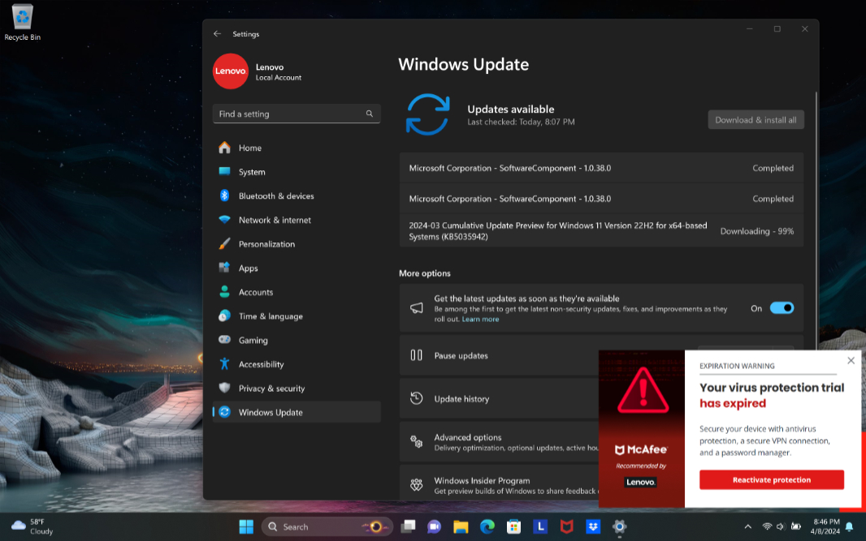The height and width of the screenshot is (541, 866).
Task: Turn off get latest updates toggle
Action: [x=782, y=308]
